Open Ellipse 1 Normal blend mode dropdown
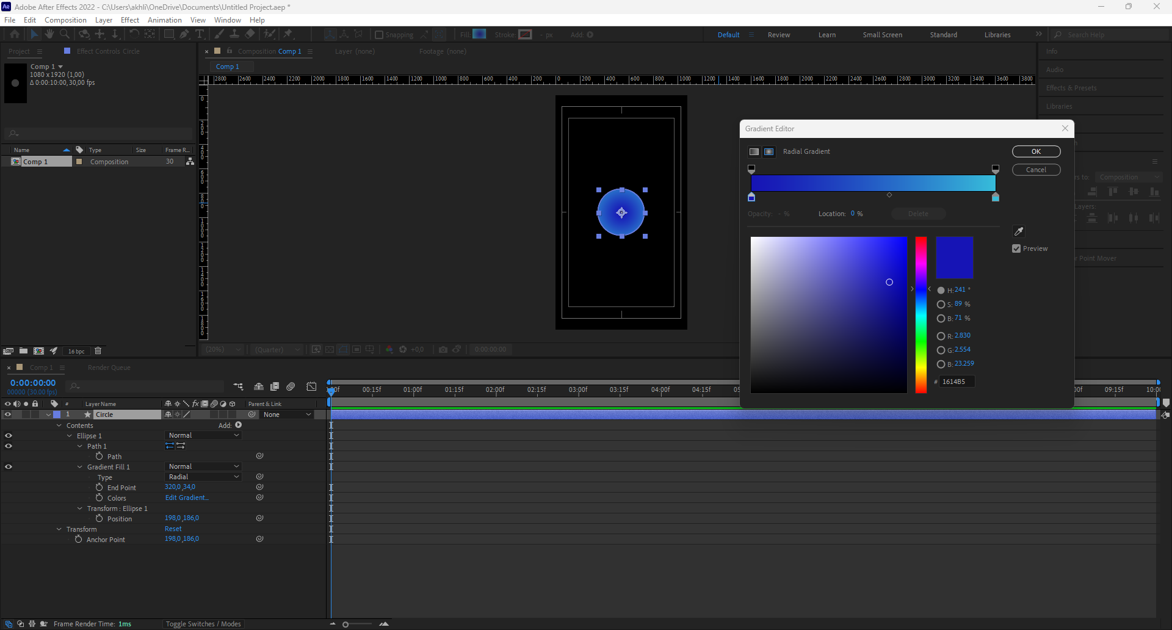Screen dimensions: 1172x630 point(203,435)
